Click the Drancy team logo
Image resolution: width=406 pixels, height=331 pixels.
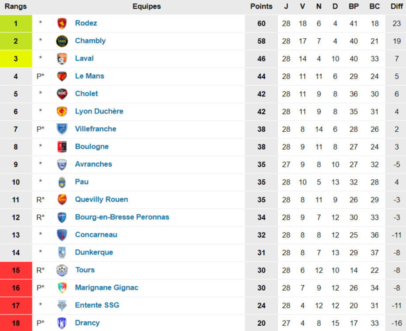point(61,323)
